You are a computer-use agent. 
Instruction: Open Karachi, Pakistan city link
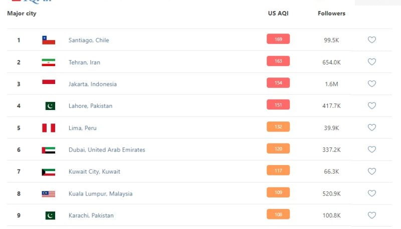point(91,215)
